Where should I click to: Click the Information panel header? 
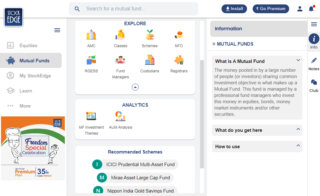pyautogui.click(x=259, y=29)
